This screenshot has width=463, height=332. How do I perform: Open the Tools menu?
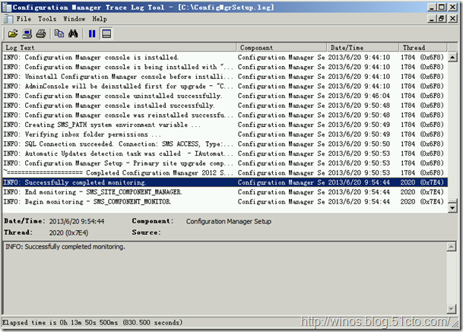[47, 19]
